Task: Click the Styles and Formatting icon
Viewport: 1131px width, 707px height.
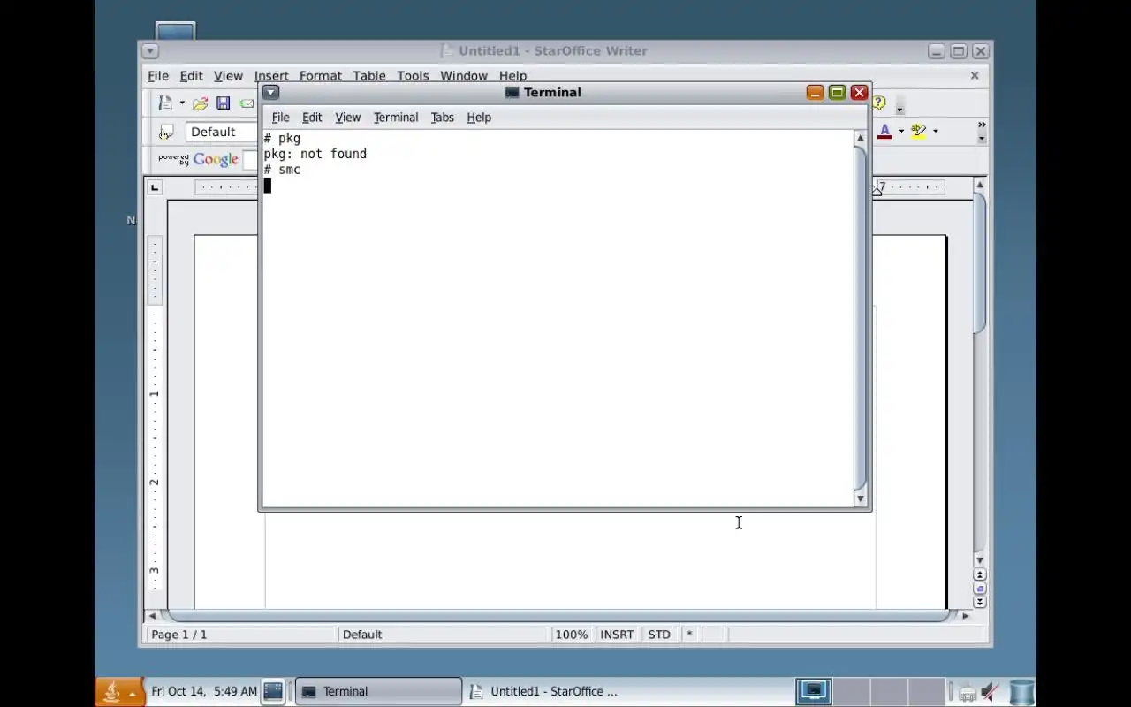Action: coord(165,133)
